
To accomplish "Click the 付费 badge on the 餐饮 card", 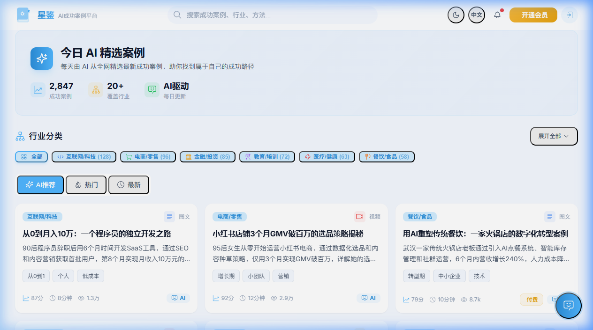I will point(531,299).
